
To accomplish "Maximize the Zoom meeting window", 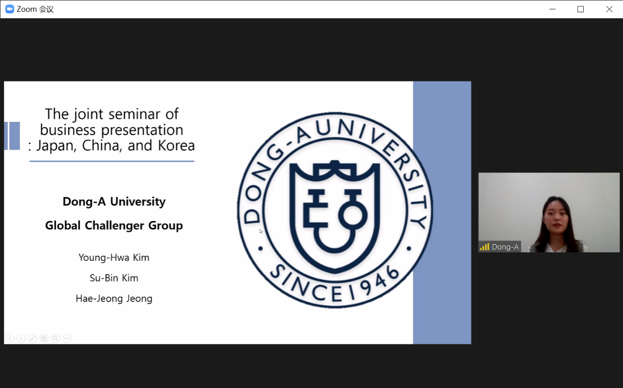I will (x=581, y=9).
